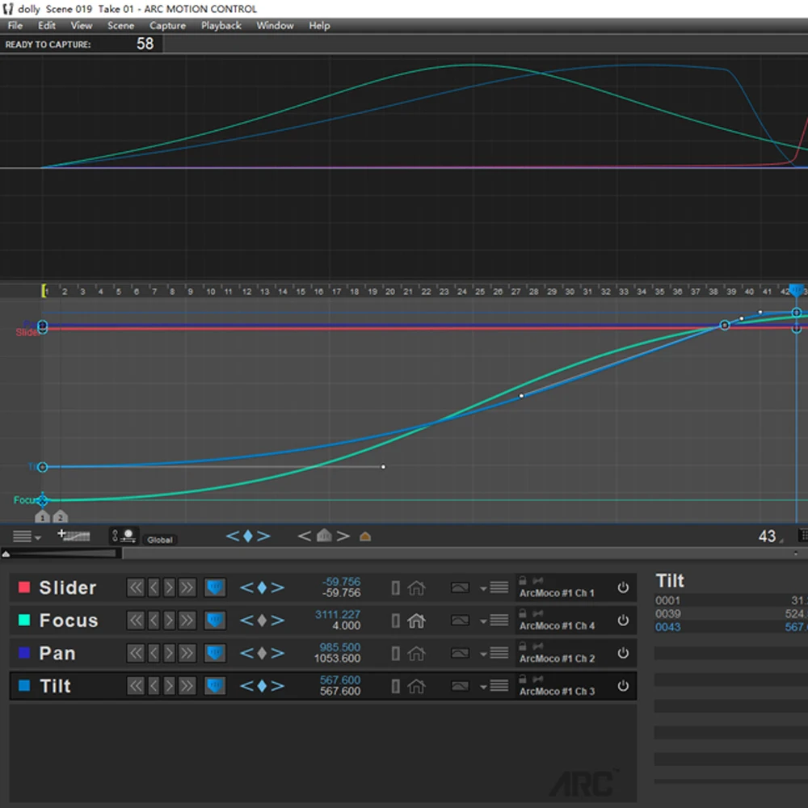The image size is (808, 808).
Task: Toggle the power button for Slider channel
Action: click(623, 587)
